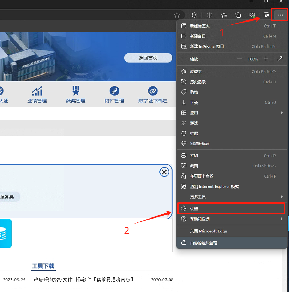Viewport: 289px width, 292px height.
Task: Open the 政府采购招标文件制作软件 download link
Action: click(x=84, y=280)
